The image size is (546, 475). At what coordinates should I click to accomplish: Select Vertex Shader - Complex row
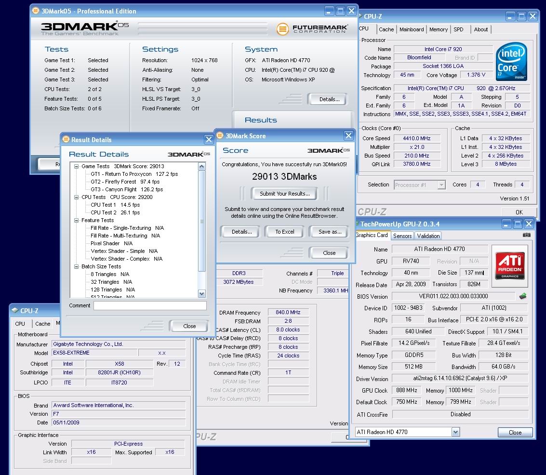coord(126,259)
